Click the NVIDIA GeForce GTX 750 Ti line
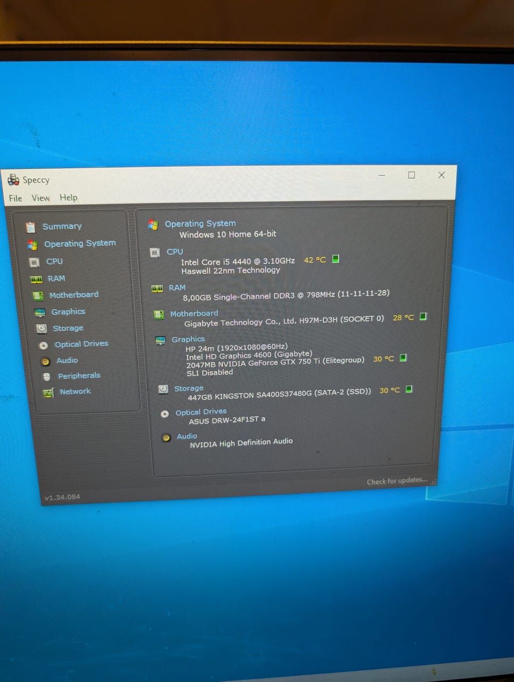514x682 pixels. pos(275,363)
